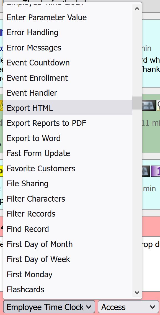The height and width of the screenshot is (315, 160).
Task: Click the double-plus icon near "11 min"
Action: pyautogui.click(x=149, y=105)
